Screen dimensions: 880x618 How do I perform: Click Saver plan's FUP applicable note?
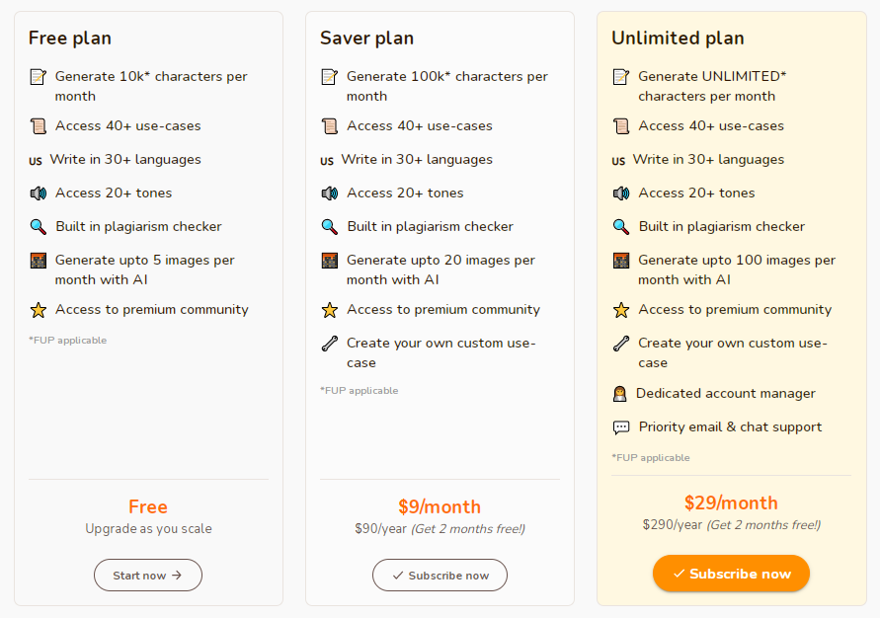point(360,391)
